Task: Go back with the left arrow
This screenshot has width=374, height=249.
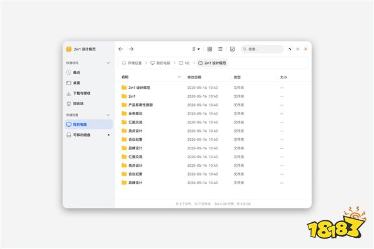Action: [121, 49]
